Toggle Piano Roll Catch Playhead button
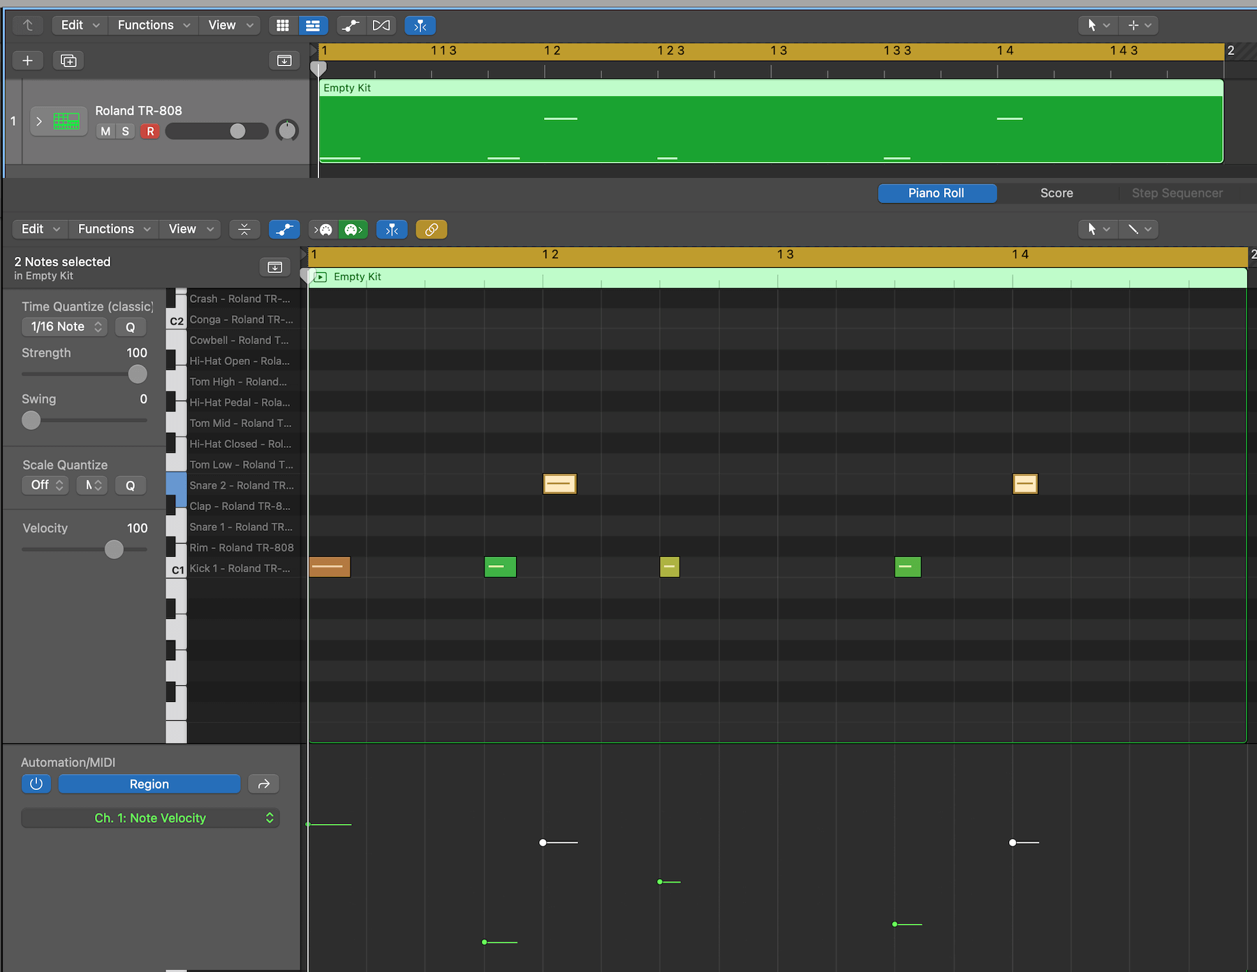This screenshot has width=1257, height=972. pos(392,229)
